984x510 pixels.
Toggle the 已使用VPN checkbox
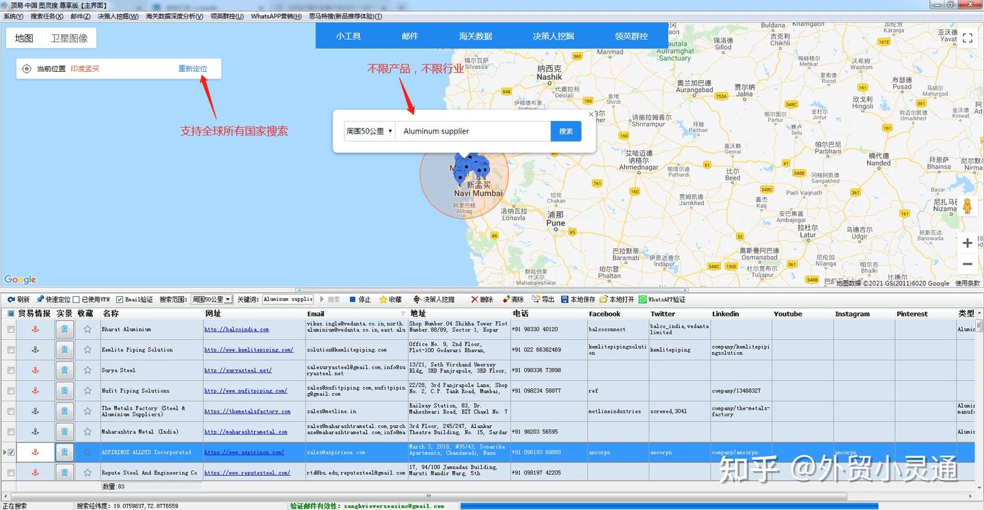click(77, 299)
